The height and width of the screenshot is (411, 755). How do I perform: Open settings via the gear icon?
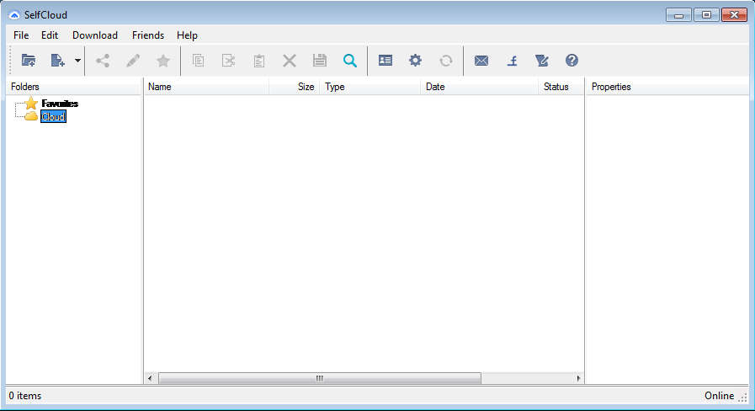tap(415, 61)
